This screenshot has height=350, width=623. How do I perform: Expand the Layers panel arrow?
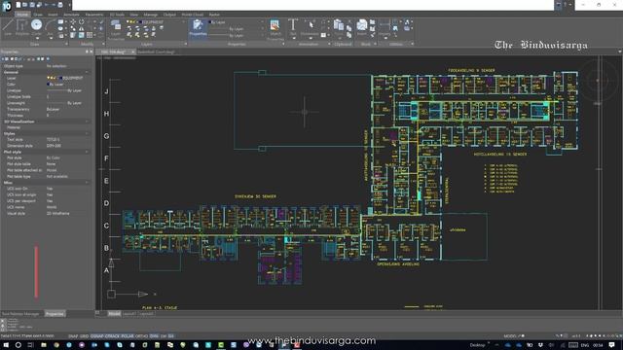[x=186, y=44]
